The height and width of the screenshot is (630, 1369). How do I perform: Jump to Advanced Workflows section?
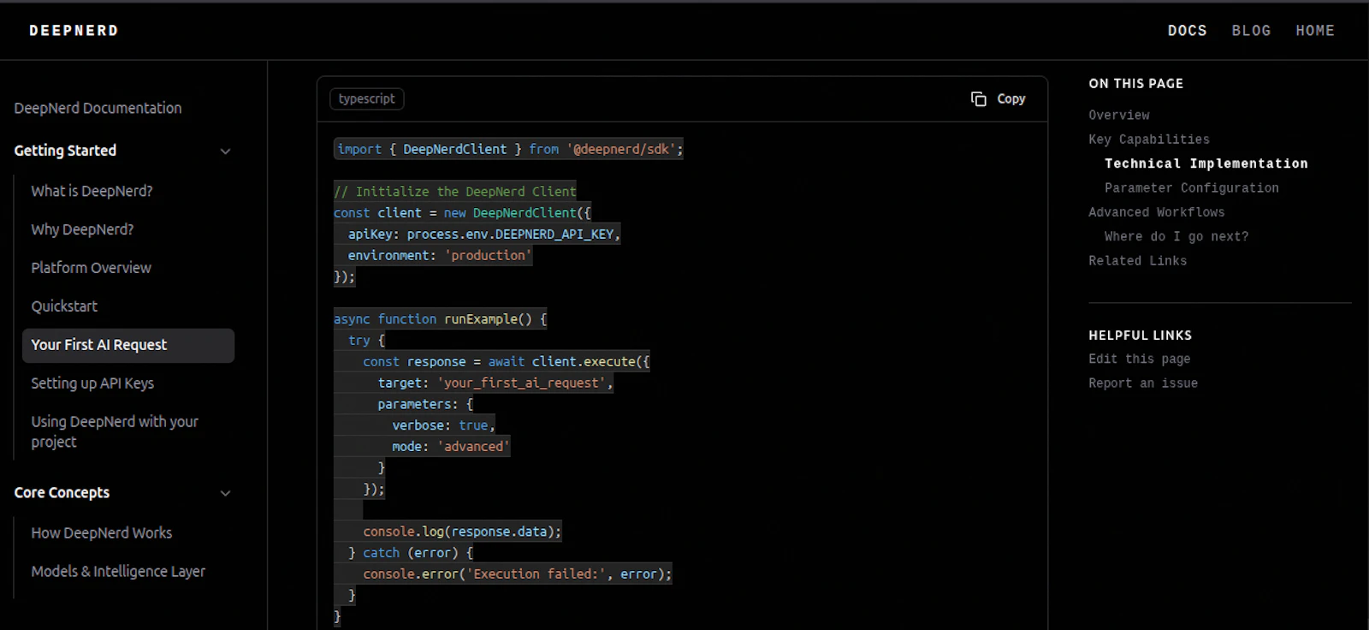coord(1156,212)
